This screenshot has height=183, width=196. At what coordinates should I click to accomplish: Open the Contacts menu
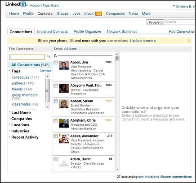(x=45, y=13)
